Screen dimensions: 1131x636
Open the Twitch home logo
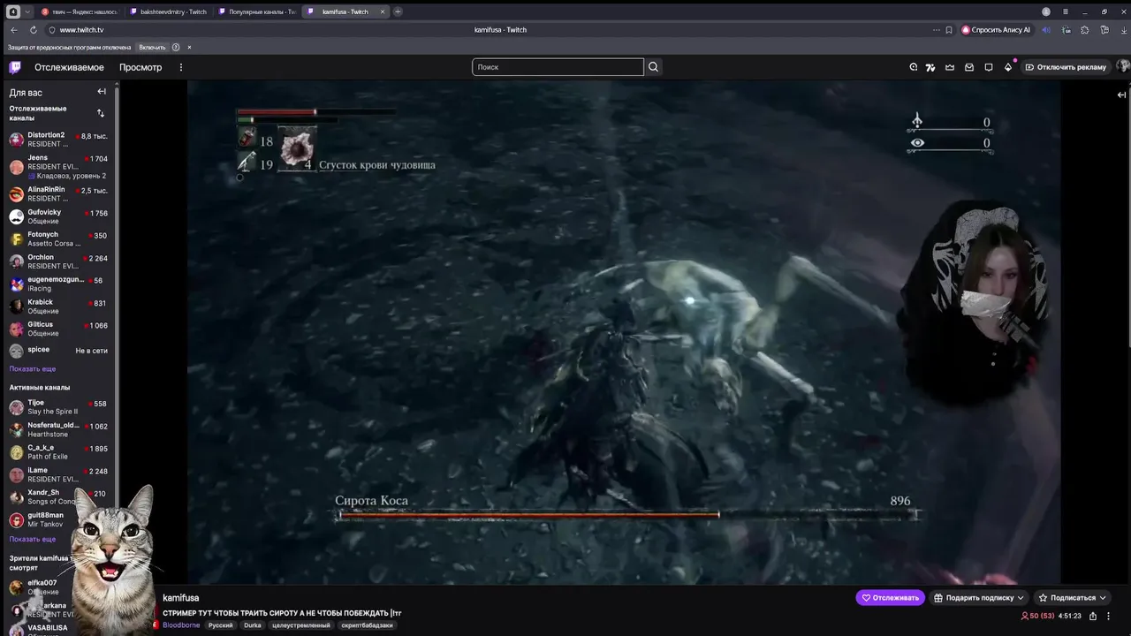click(15, 67)
